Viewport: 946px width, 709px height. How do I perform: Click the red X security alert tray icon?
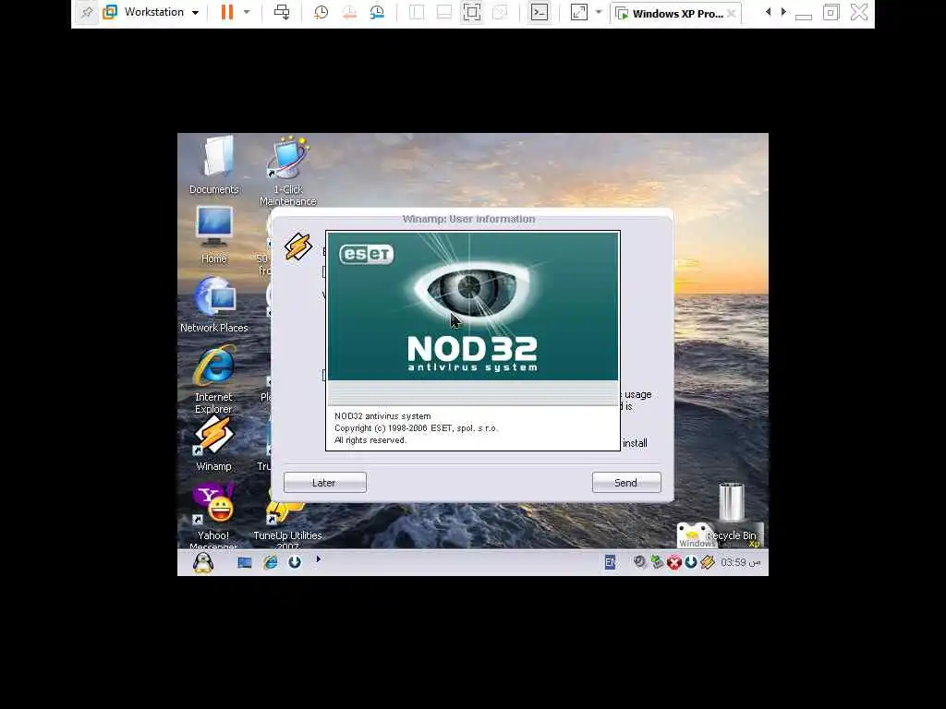pyautogui.click(x=673, y=562)
